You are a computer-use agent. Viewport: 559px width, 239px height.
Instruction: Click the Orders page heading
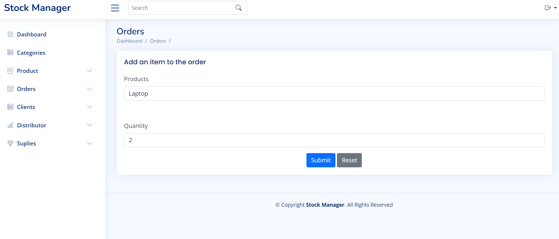130,31
